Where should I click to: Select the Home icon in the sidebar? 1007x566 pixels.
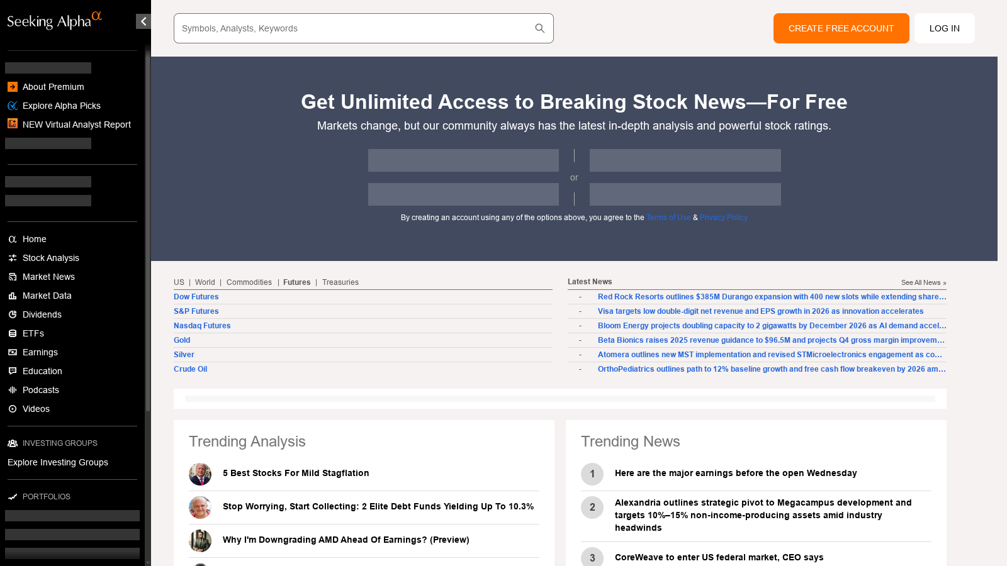(x=12, y=239)
